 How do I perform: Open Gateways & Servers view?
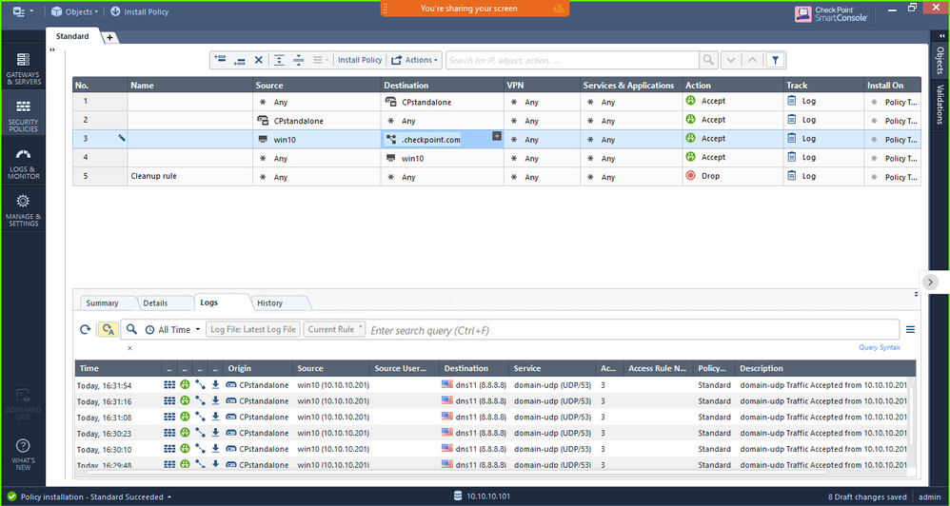pos(24,69)
